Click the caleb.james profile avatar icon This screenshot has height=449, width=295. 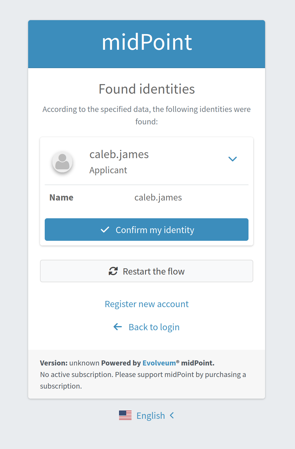click(62, 162)
